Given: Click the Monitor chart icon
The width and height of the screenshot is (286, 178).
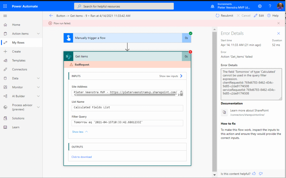Looking at the screenshot, I should [x=6, y=87].
